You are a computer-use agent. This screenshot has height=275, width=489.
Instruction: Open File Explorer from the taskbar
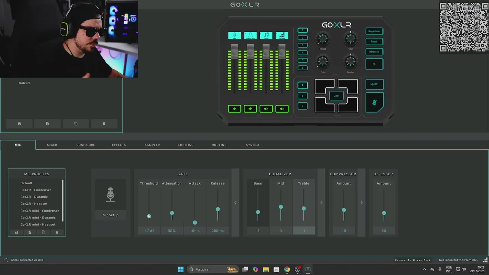266,269
